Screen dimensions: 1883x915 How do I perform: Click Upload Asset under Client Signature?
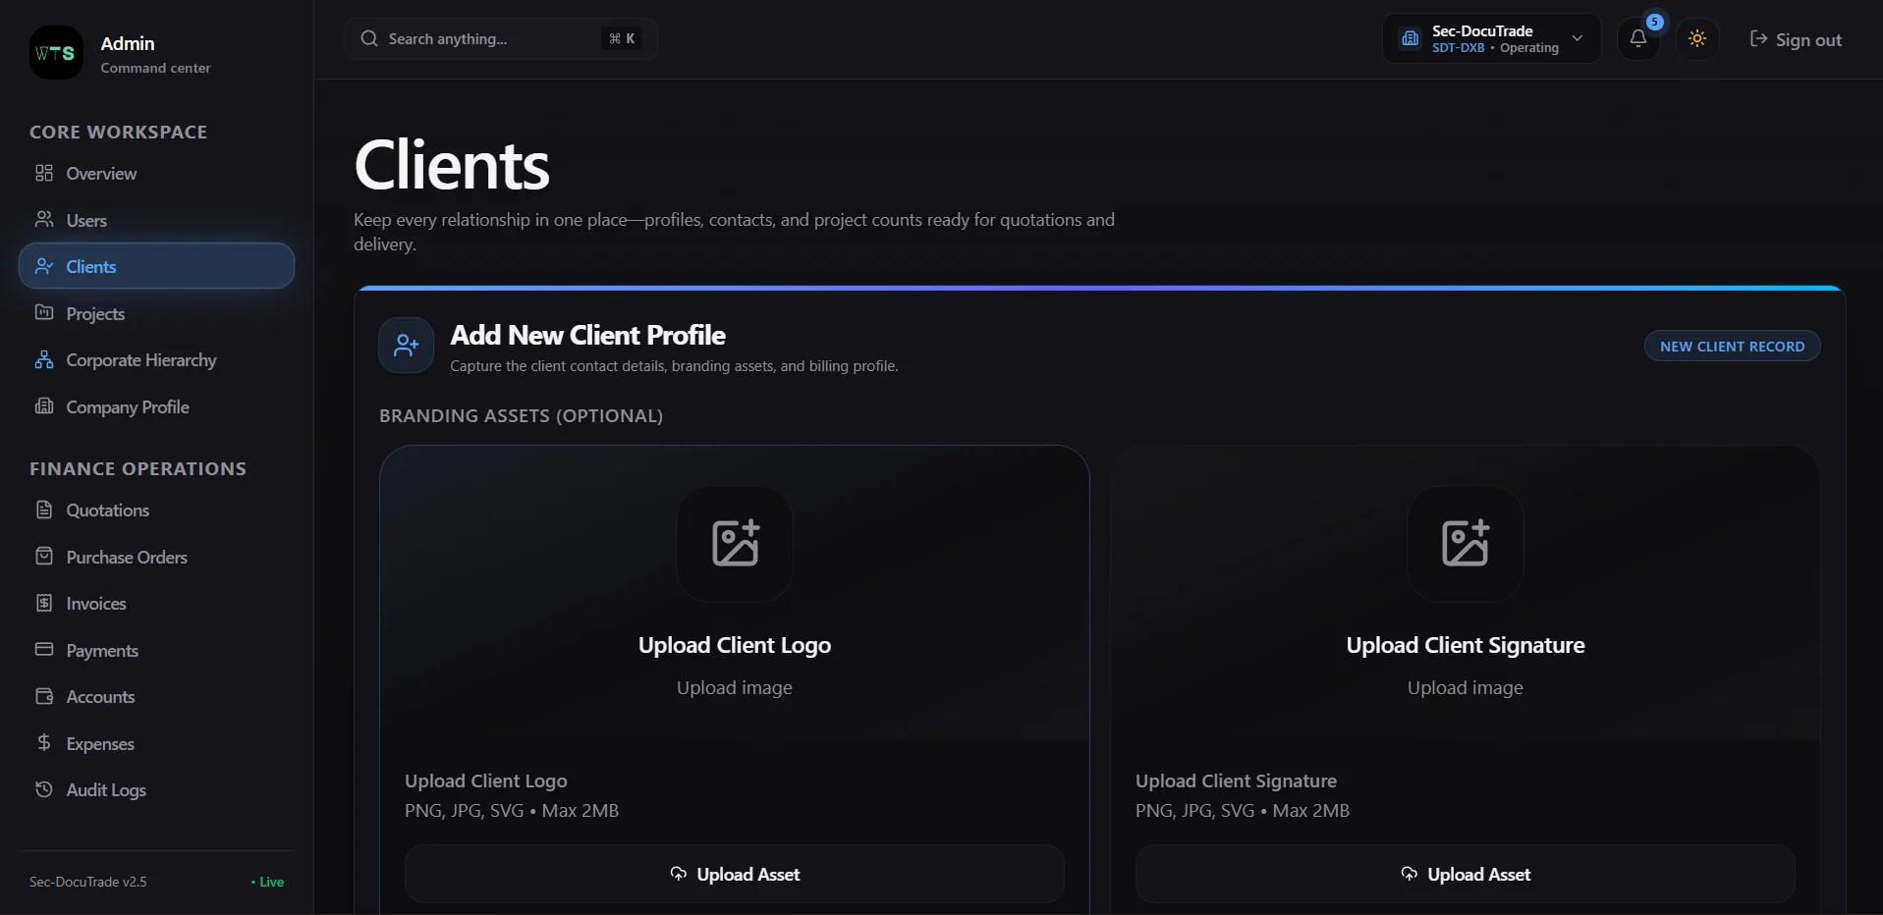click(x=1465, y=874)
